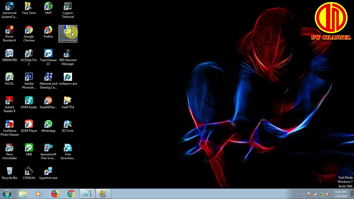Image resolution: width=354 pixels, height=199 pixels.
Task: Open Windows Explorer from the taskbar
Action: (x=23, y=194)
